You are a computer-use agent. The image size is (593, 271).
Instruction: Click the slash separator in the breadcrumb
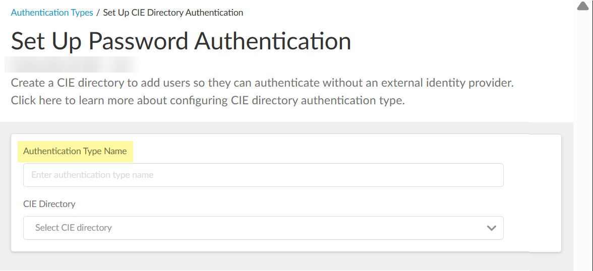pyautogui.click(x=98, y=13)
